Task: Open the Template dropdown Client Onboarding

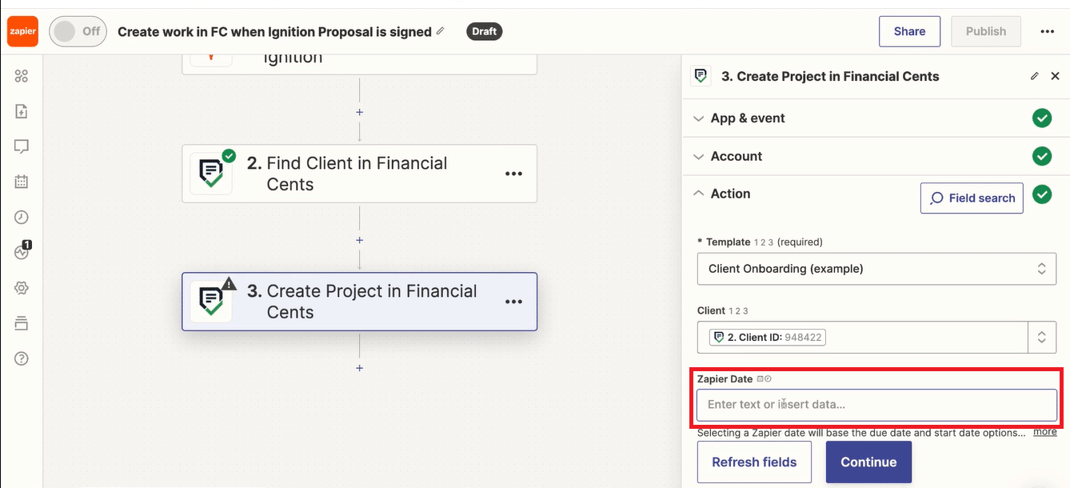Action: coord(876,269)
